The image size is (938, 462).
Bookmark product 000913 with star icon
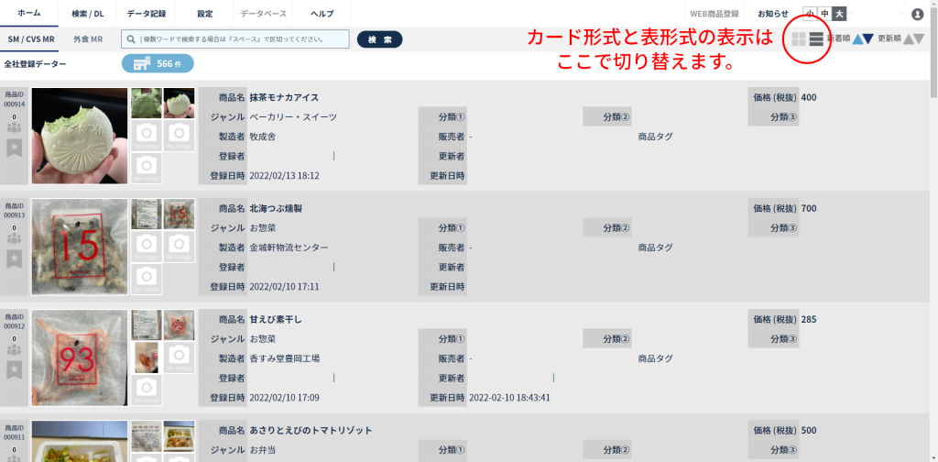click(x=14, y=259)
